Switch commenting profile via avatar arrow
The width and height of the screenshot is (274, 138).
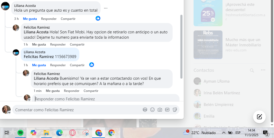pos(9,113)
